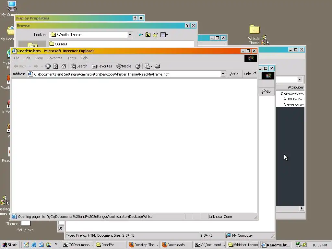The height and width of the screenshot is (249, 332).
Task: Click the fourth Quick Launch icon on the taskbar
Action: [49, 245]
